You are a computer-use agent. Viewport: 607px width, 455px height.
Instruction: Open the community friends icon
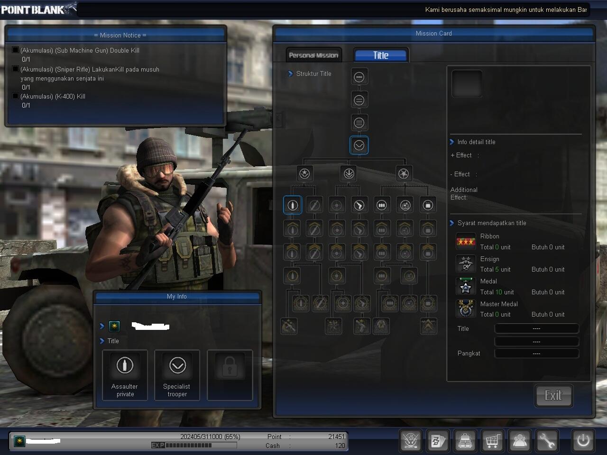point(519,441)
